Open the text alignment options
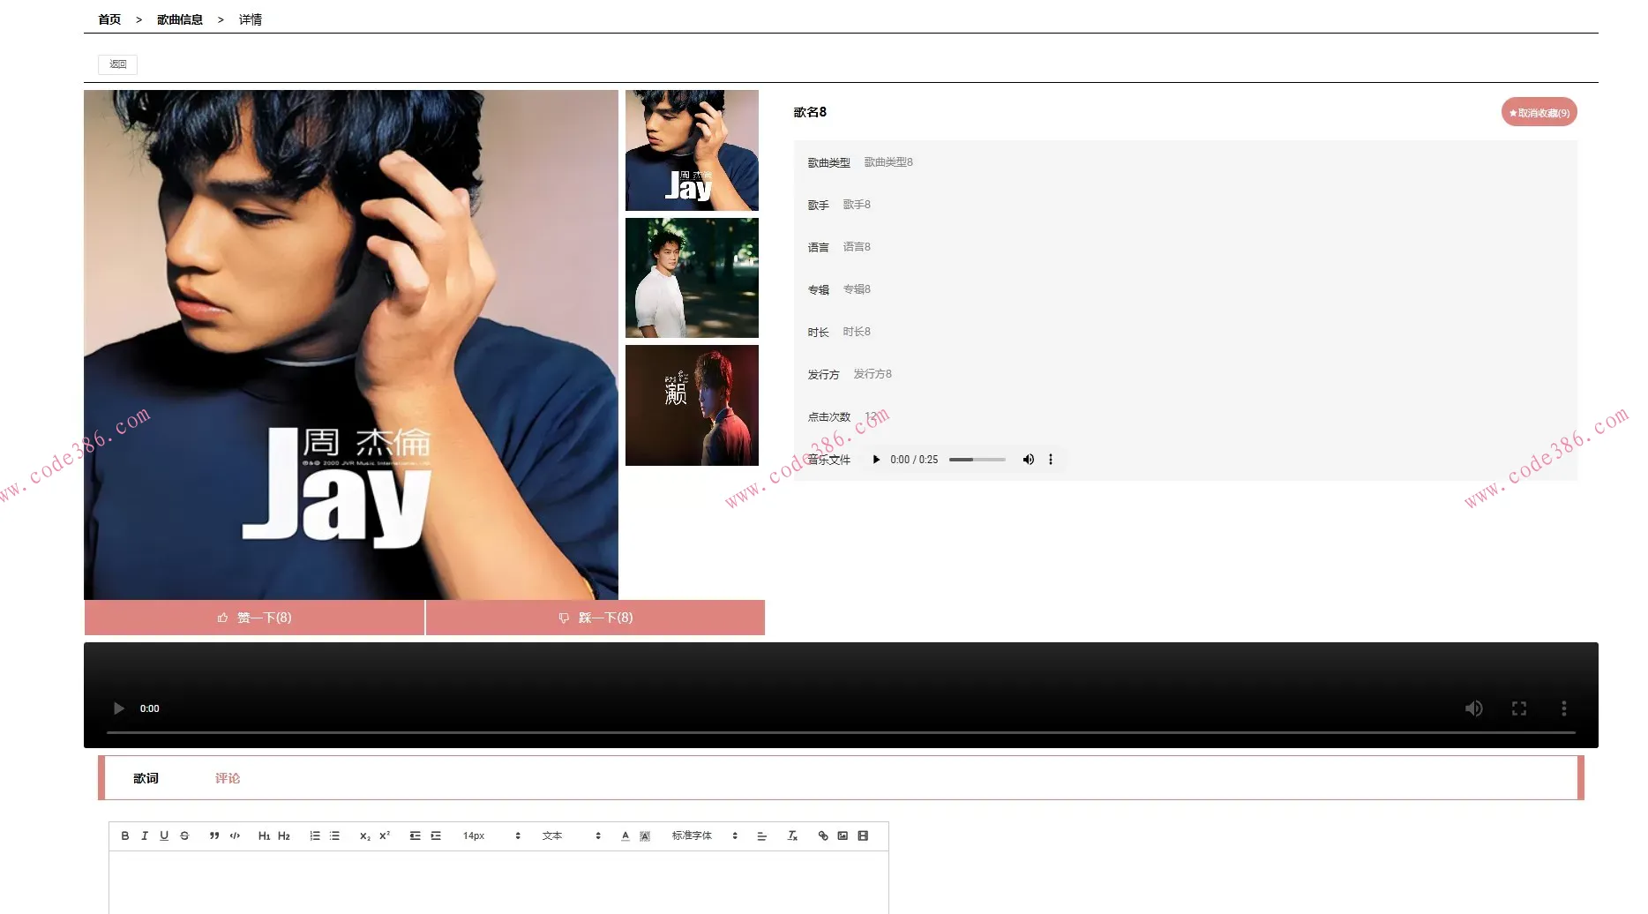The width and height of the screenshot is (1648, 914). pos(762,835)
